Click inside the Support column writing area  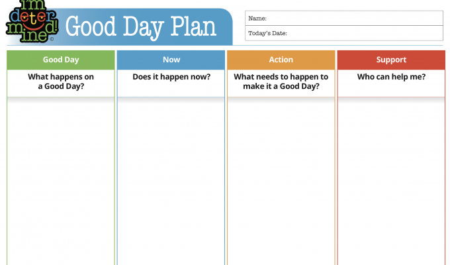tap(391, 181)
